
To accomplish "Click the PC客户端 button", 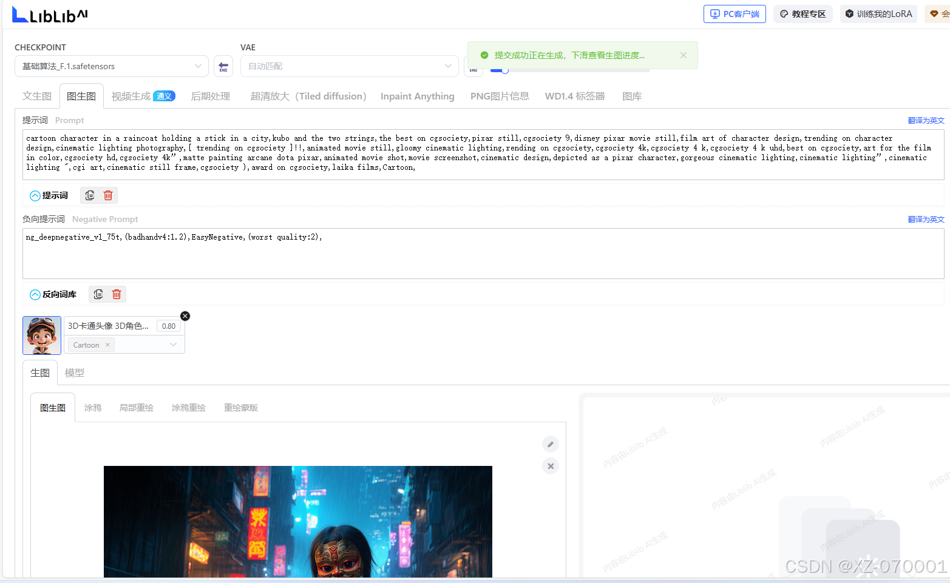I will coord(735,14).
